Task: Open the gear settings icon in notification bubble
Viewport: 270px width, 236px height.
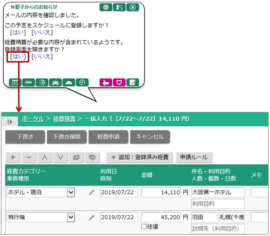Action: (x=106, y=7)
